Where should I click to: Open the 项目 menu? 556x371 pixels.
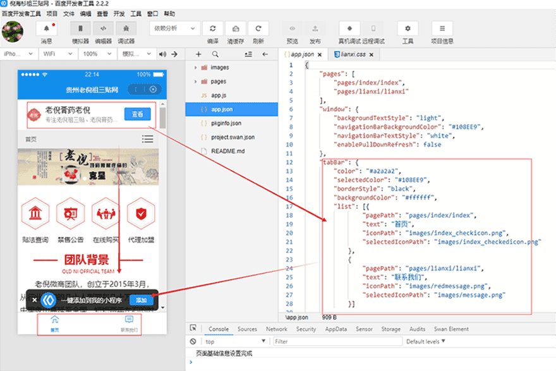(52, 14)
